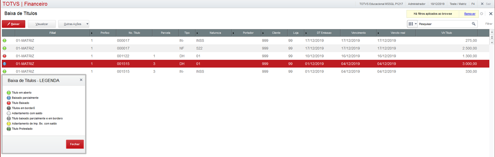Click the Pesquisar search field
495x157 pixels.
pyautogui.click(x=444, y=24)
